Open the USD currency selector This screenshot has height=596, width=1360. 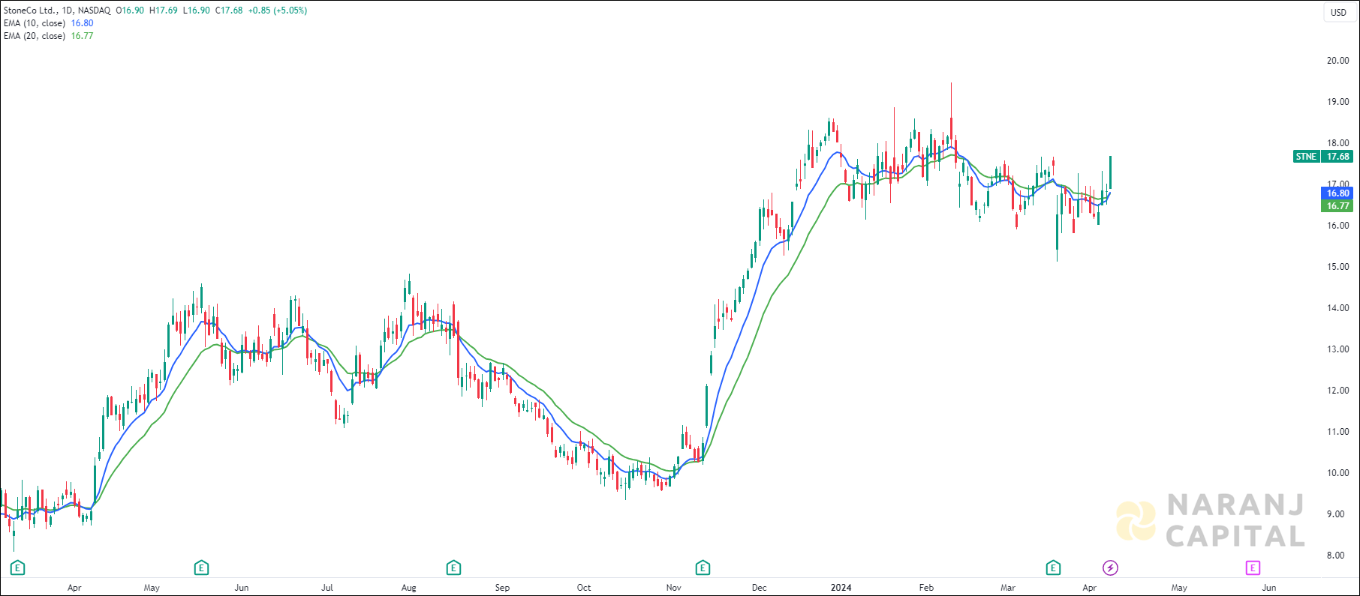pyautogui.click(x=1338, y=12)
